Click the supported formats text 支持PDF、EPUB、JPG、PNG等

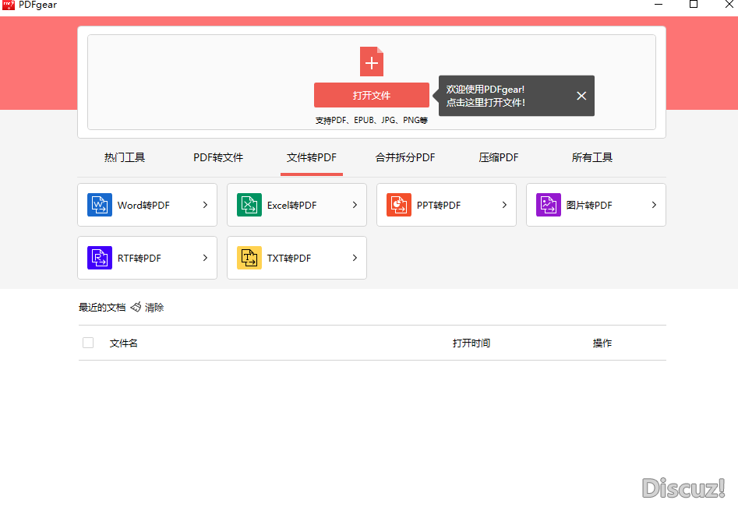click(372, 120)
